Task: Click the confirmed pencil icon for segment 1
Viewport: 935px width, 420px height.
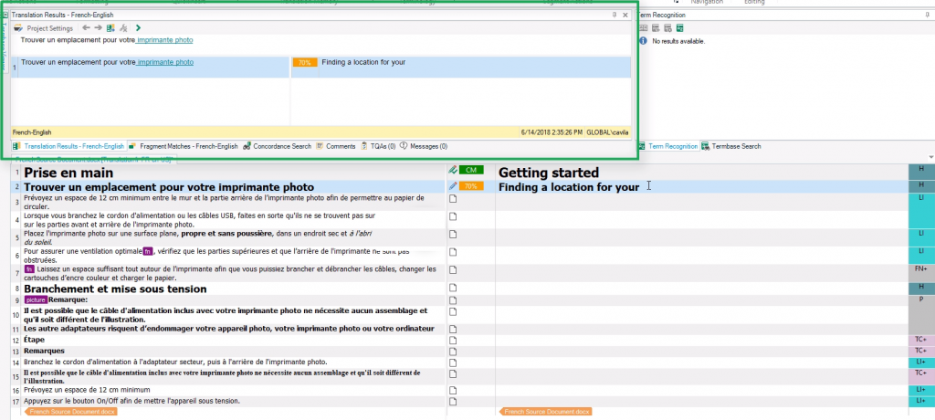Action: pos(453,170)
